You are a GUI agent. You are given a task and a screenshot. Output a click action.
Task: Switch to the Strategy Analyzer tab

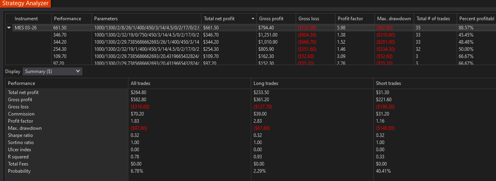[x=25, y=4]
